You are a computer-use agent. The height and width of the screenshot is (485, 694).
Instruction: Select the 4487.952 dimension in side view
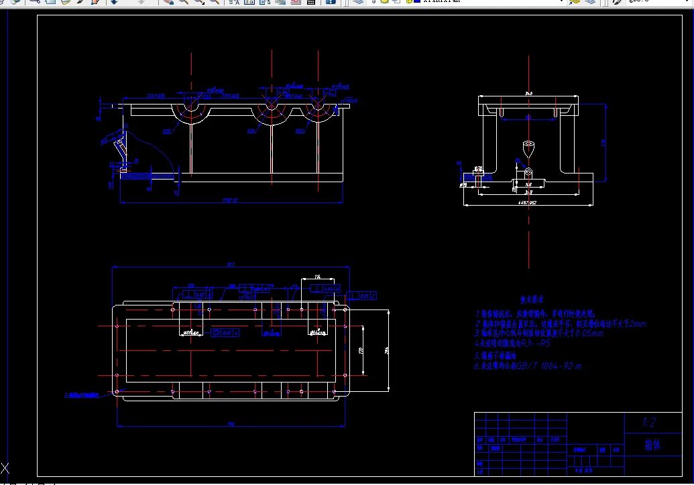click(527, 202)
